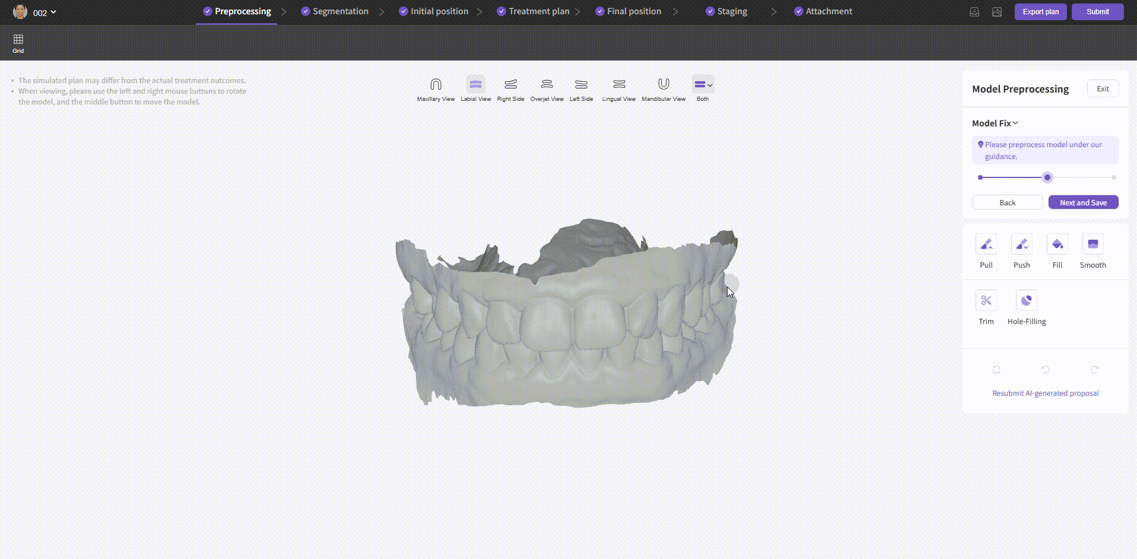1137x559 pixels.
Task: Toggle the Grid display icon
Action: point(18,43)
